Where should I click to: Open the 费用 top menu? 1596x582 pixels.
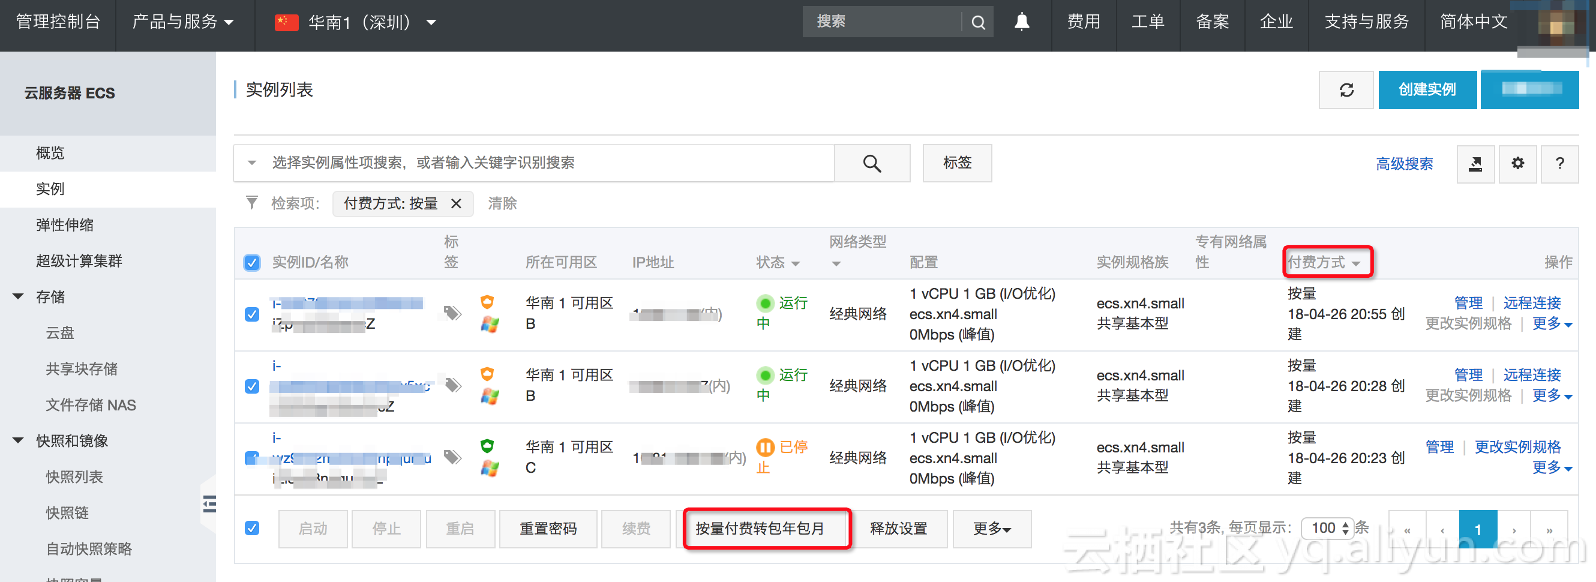(x=1084, y=22)
